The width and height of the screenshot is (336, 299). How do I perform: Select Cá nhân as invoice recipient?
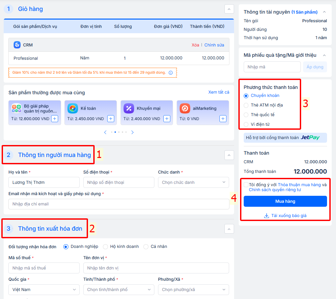(x=146, y=247)
